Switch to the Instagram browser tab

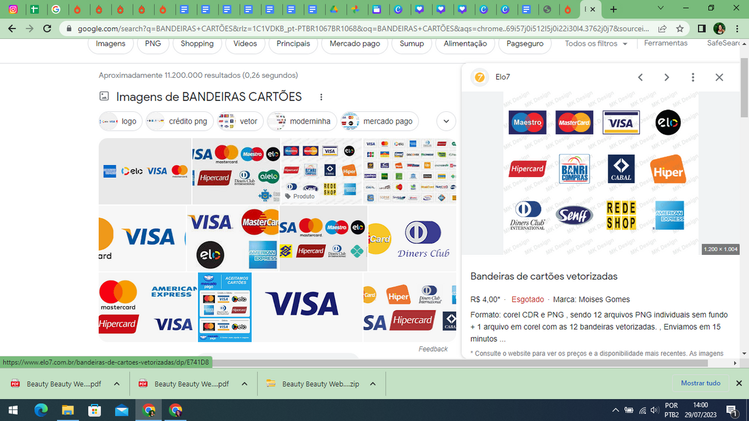pos(13,9)
